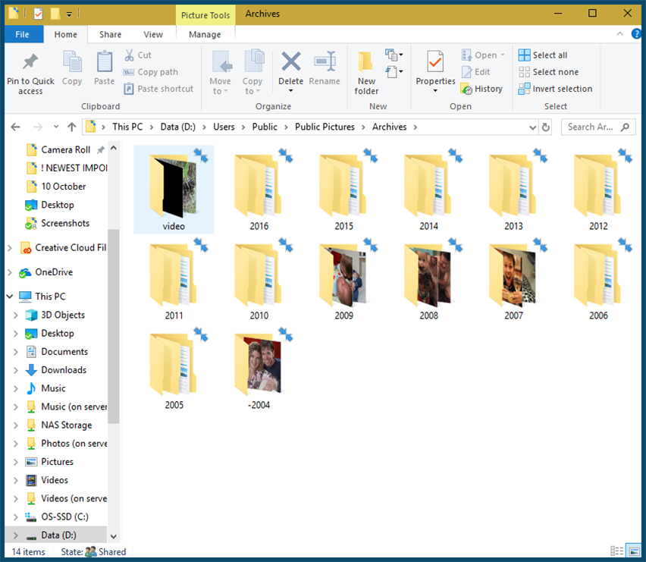
Task: Click the Search Archives input box
Action: coord(598,127)
